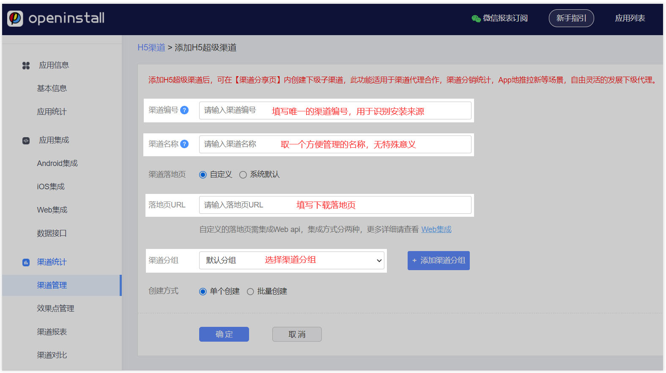
Task: Click the WeChat icon beside 微信报表订阅
Action: (x=476, y=18)
